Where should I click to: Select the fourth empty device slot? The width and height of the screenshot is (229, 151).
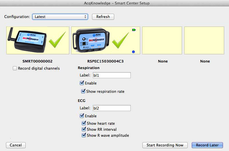(x=204, y=40)
